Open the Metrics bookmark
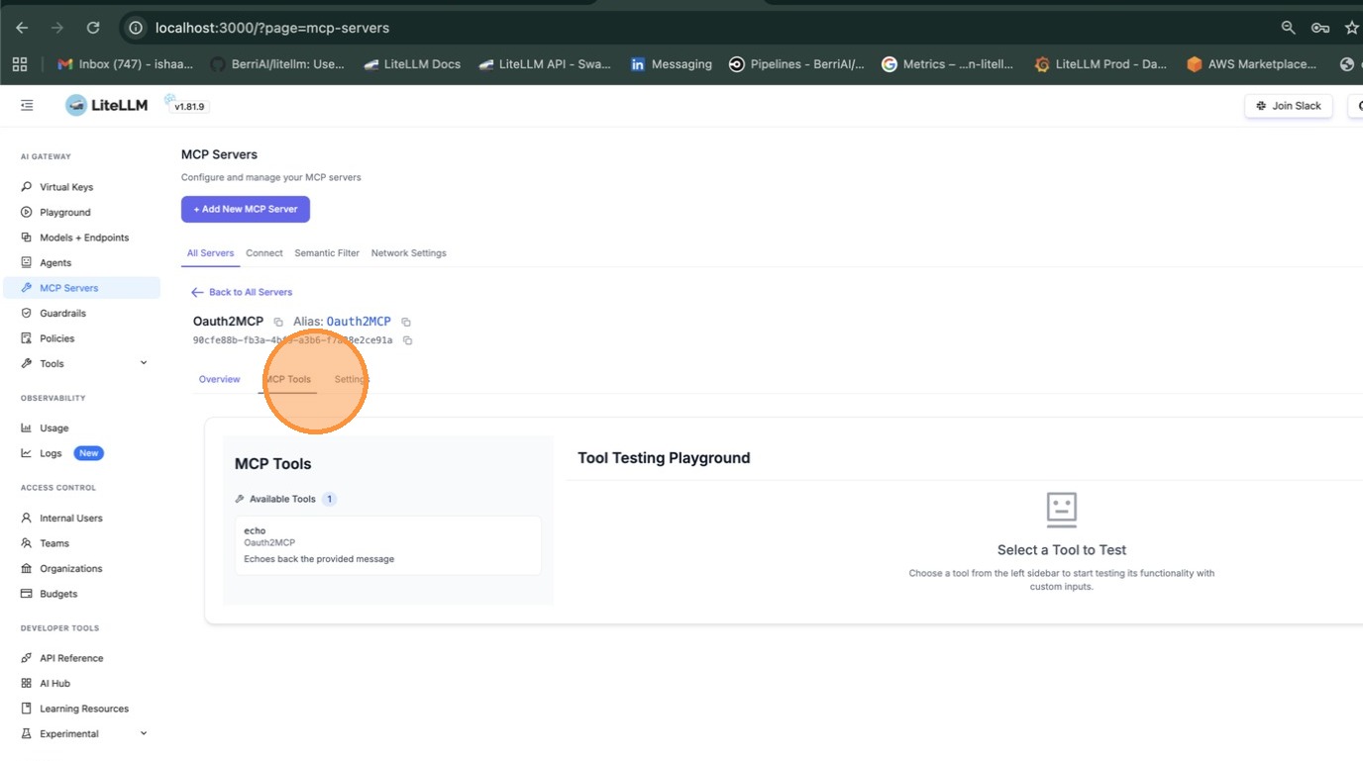1363x761 pixels. click(948, 64)
